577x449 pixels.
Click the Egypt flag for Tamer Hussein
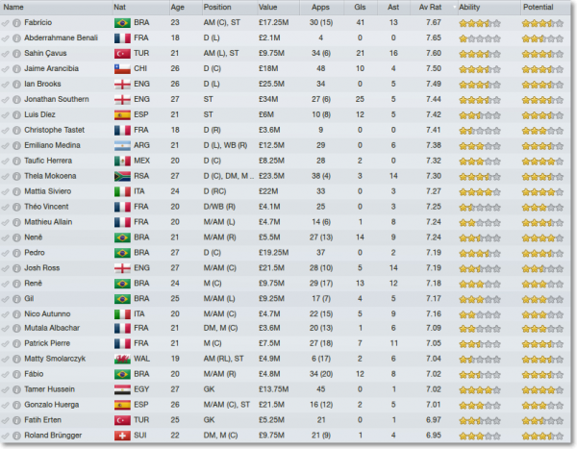[x=122, y=389]
